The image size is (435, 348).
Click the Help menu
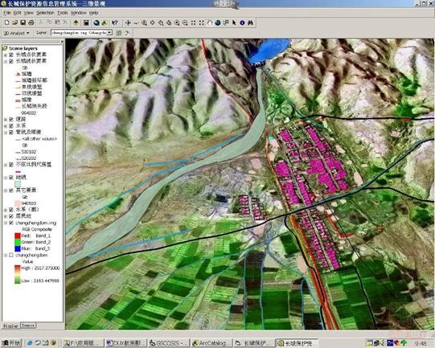[94, 13]
